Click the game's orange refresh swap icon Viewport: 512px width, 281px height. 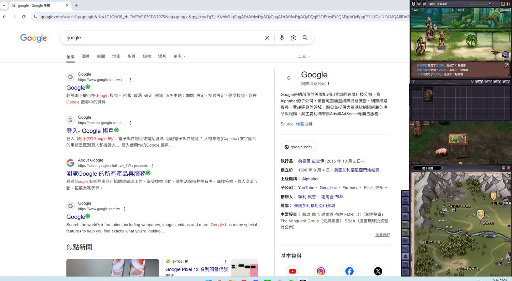click(503, 4)
